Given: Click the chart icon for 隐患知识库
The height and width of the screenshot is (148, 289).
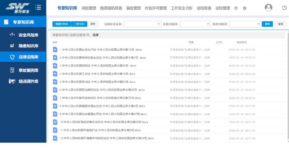Looking at the screenshot, I should click(x=12, y=46).
